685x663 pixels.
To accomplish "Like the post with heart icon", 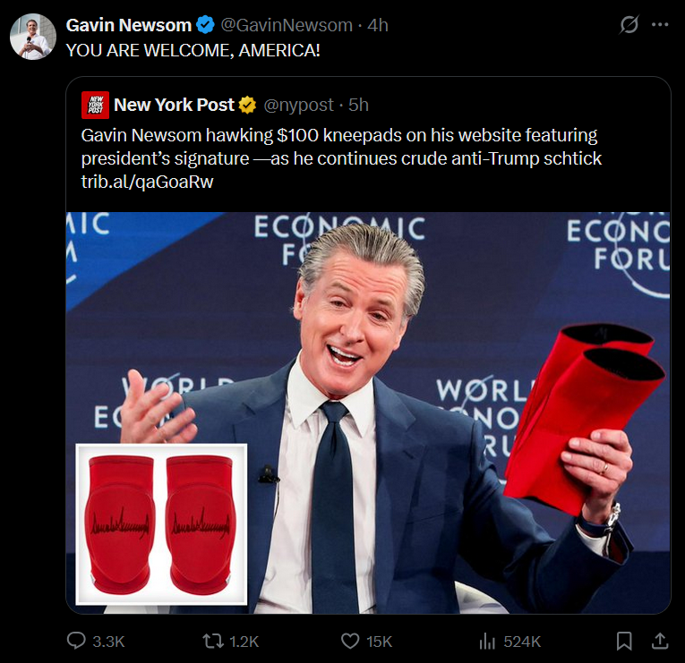I will pyautogui.click(x=350, y=642).
